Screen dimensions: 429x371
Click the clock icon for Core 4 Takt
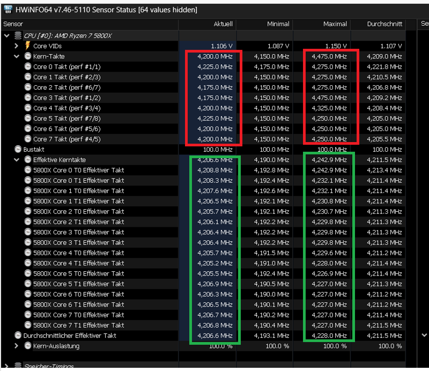point(28,108)
